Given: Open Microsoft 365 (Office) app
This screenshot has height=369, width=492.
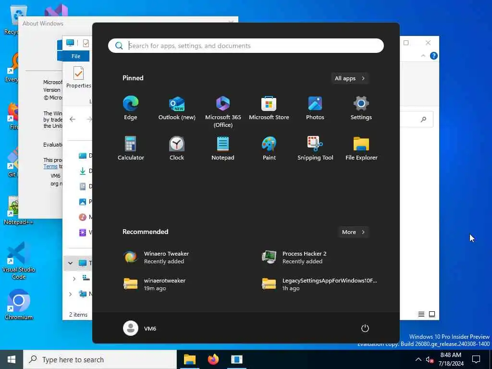Looking at the screenshot, I should (x=223, y=111).
